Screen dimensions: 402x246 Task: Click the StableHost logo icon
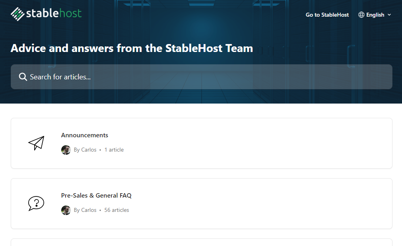[x=17, y=14]
